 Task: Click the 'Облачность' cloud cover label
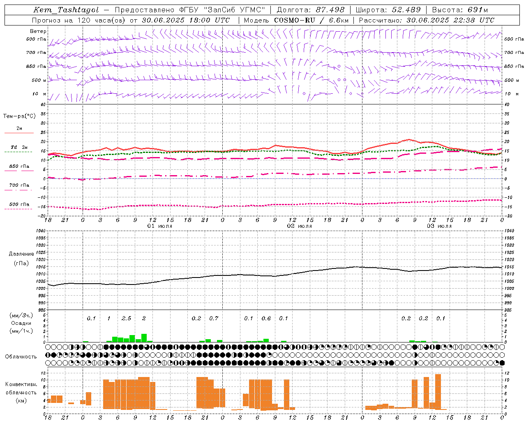[x=21, y=356]
